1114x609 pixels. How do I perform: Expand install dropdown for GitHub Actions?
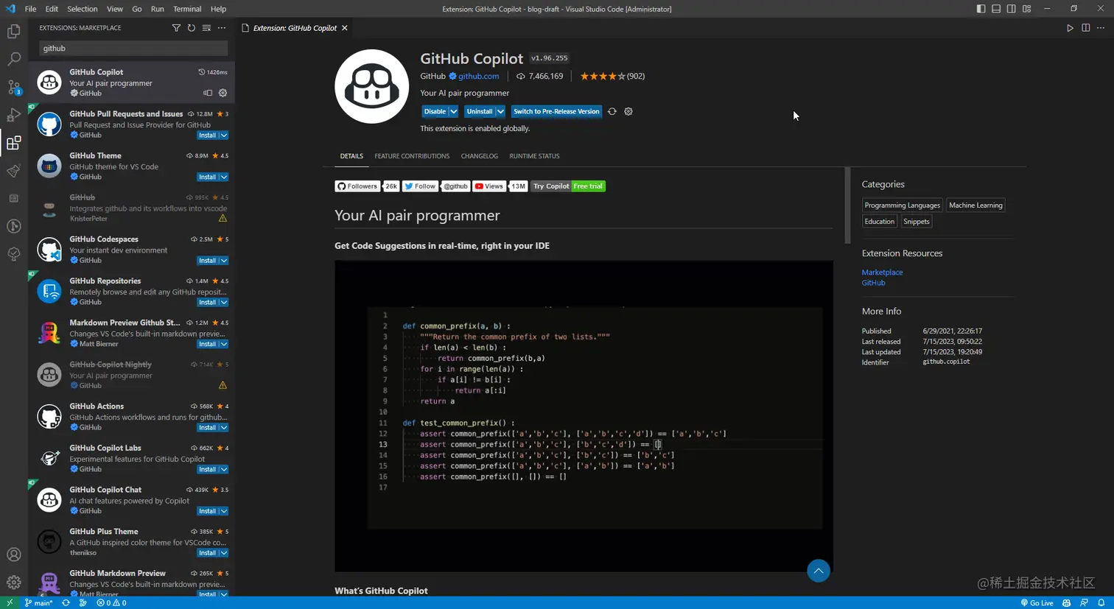pyautogui.click(x=224, y=428)
